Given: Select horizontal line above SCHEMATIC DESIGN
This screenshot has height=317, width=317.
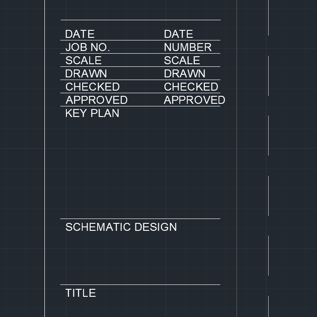Looking at the screenshot, I should click(x=140, y=219).
